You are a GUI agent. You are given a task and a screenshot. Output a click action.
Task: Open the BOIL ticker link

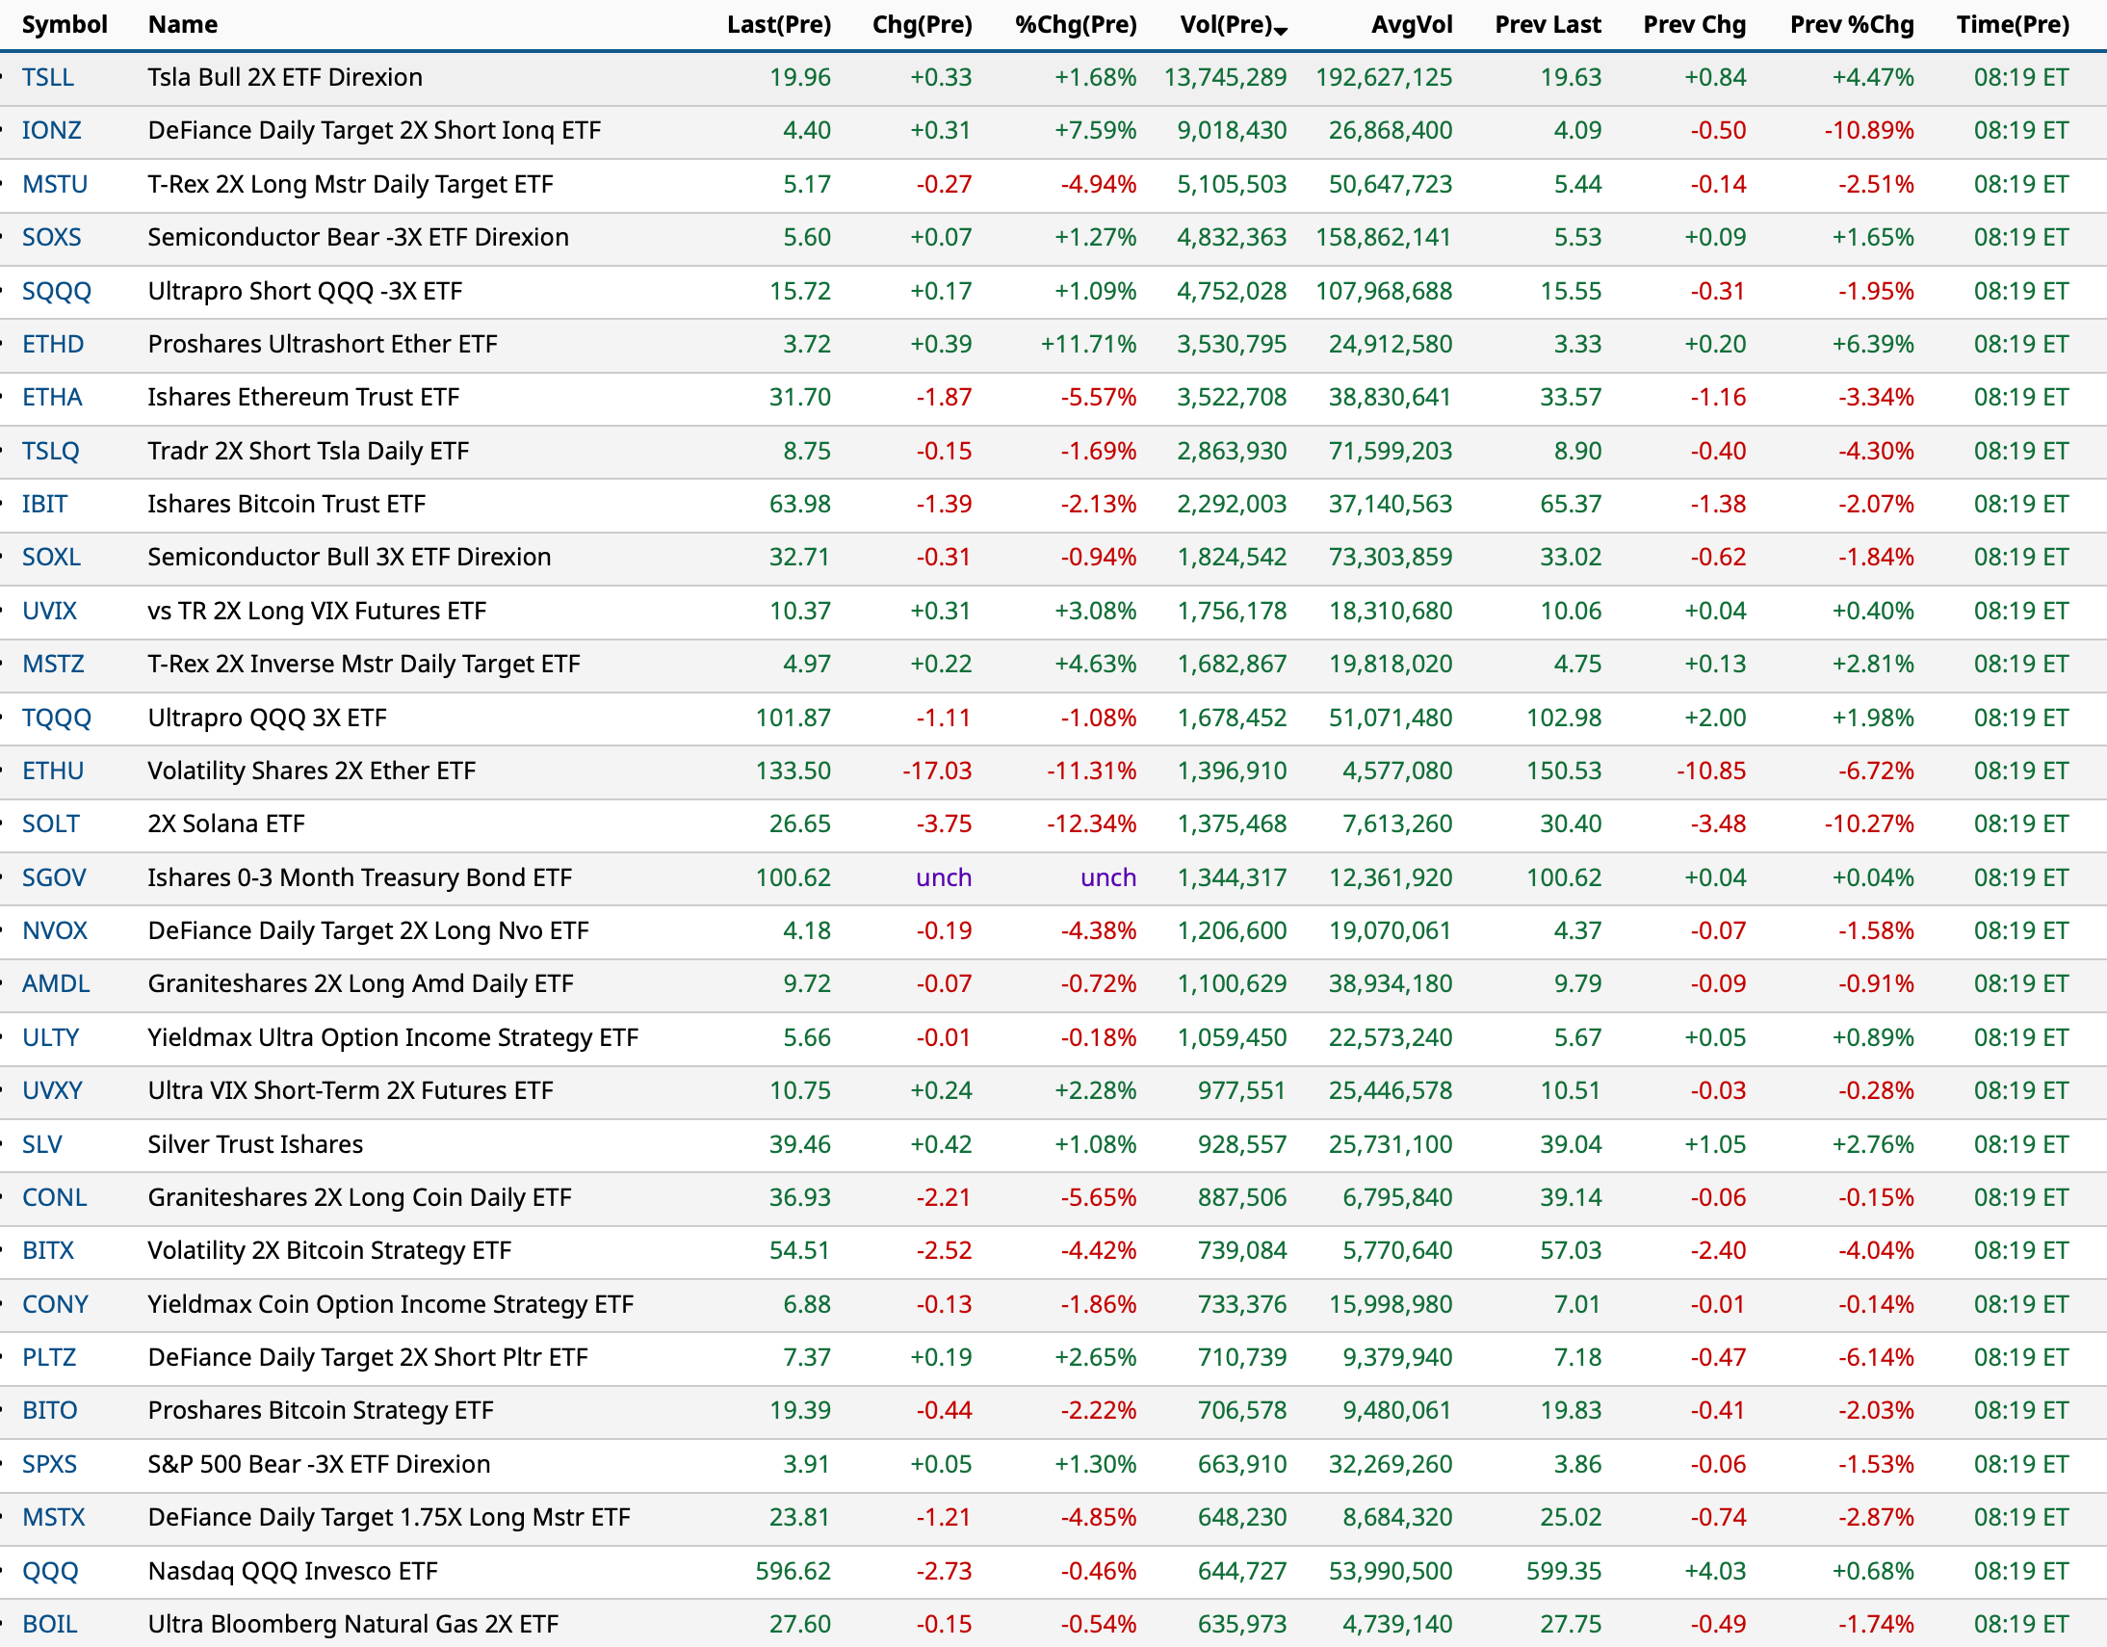point(49,1624)
